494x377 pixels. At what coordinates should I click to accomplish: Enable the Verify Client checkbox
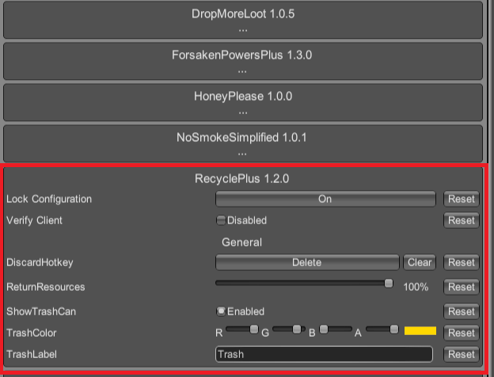tap(221, 220)
